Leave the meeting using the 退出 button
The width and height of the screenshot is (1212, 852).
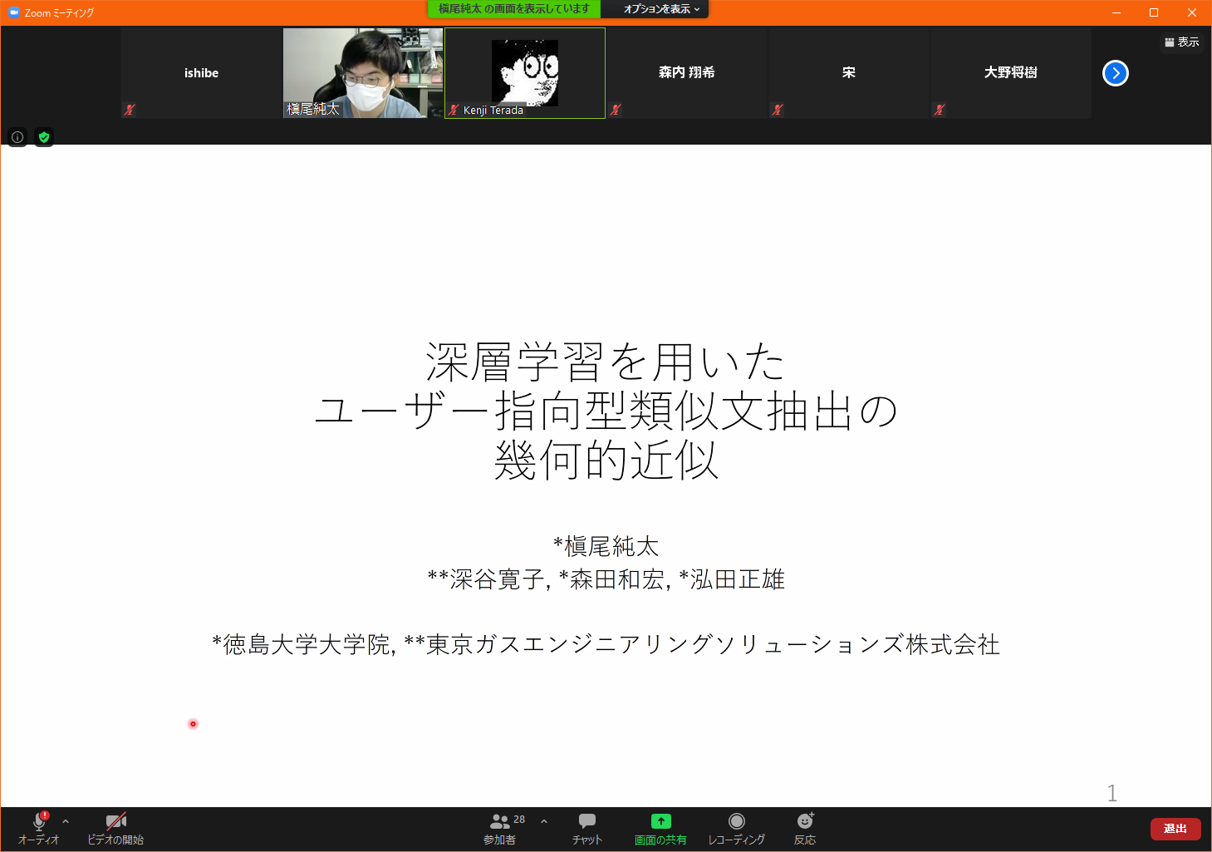pyautogui.click(x=1175, y=828)
